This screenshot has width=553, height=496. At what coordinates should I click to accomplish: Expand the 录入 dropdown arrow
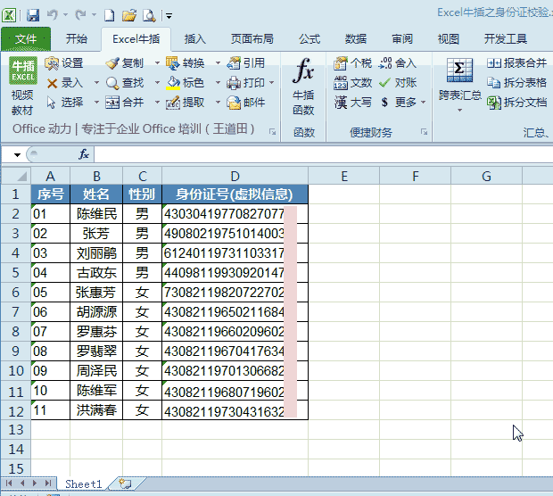click(96, 83)
